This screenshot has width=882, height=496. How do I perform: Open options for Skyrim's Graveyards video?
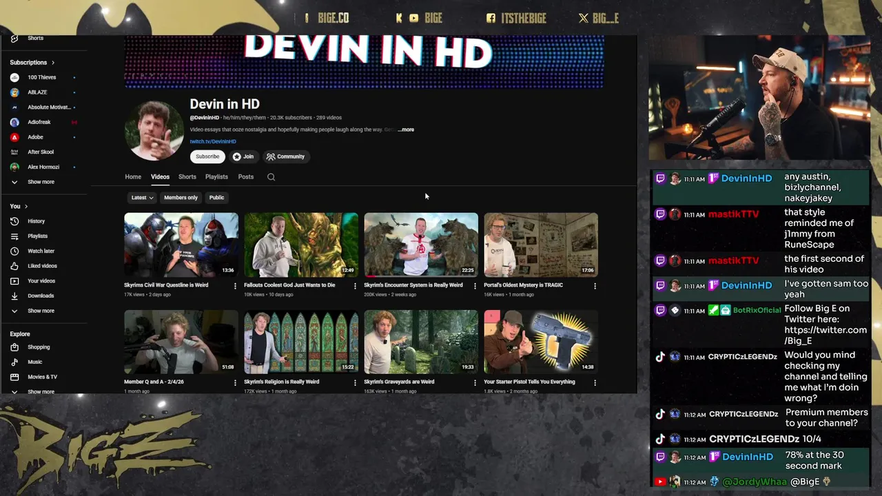[x=475, y=382]
